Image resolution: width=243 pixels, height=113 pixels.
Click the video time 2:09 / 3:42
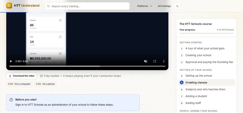point(22,61)
